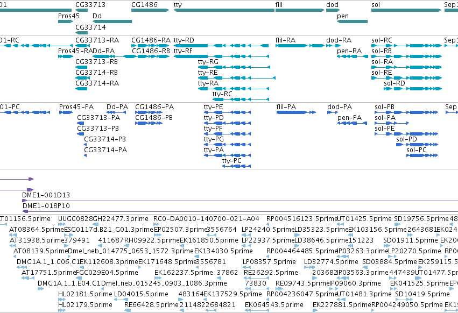
Task: Select the tty gene bar
Action: [224, 10]
